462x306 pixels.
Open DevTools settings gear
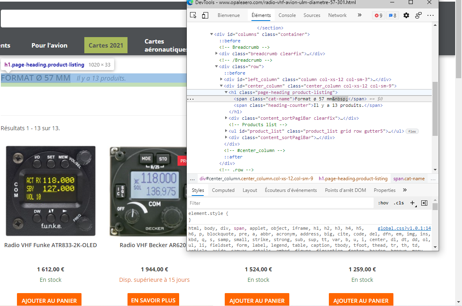coord(406,15)
